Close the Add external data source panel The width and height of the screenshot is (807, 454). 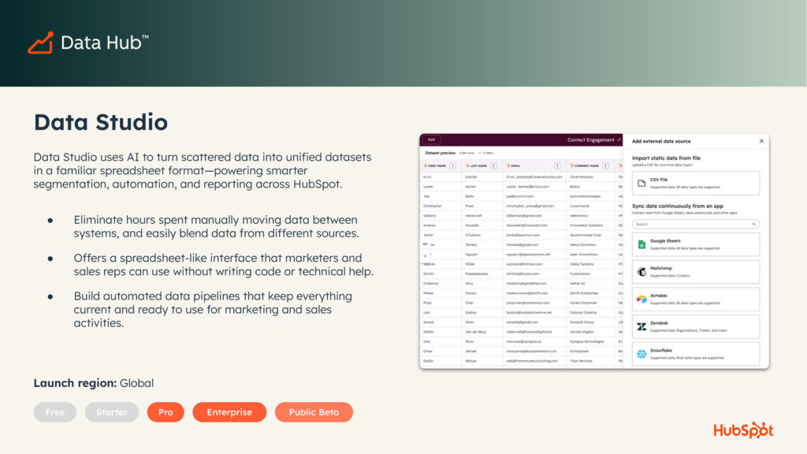[762, 141]
